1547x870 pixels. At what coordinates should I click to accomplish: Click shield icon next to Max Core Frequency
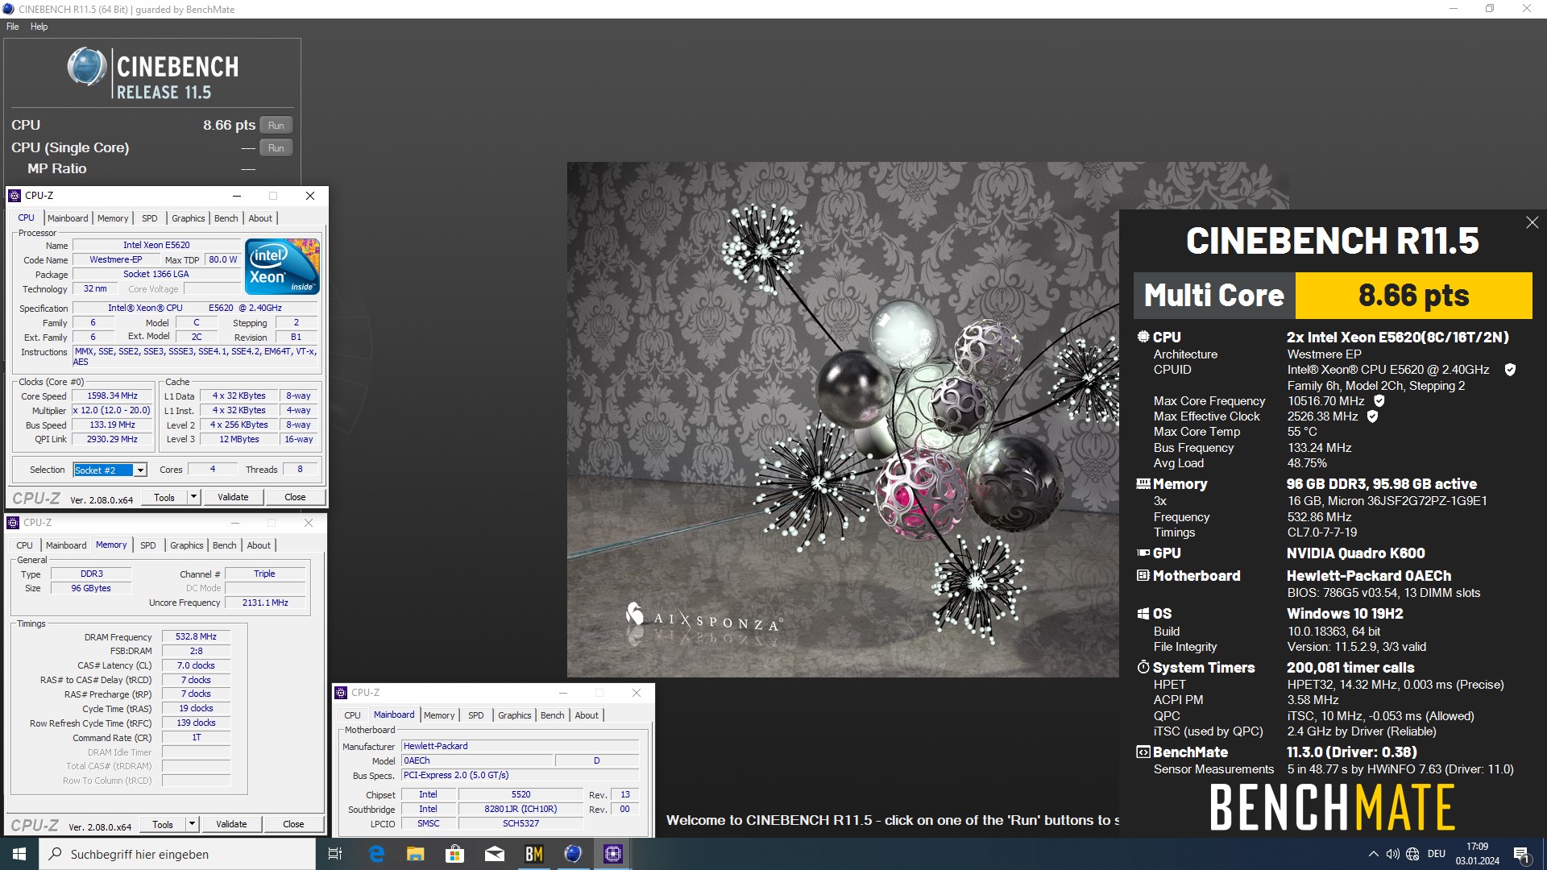[1379, 400]
